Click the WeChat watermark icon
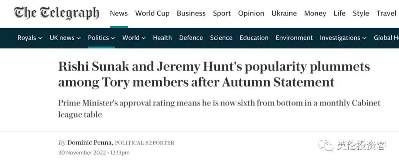Screen dimensions: 399x163 point(326,145)
